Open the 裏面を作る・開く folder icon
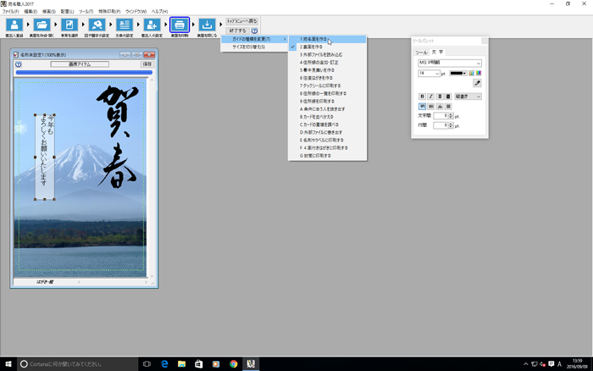The width and height of the screenshot is (593, 371). click(x=42, y=25)
